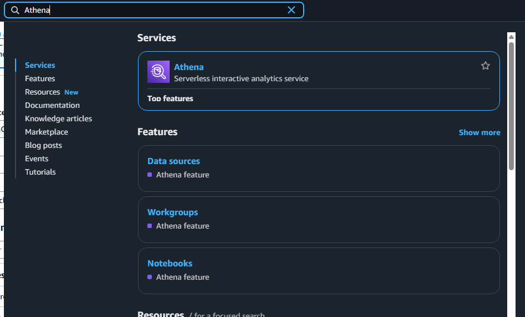Click the 'Top features' label
This screenshot has width=525, height=317.
pyautogui.click(x=170, y=98)
